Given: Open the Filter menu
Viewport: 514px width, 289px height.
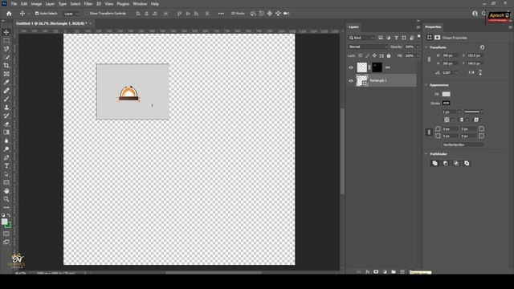Looking at the screenshot, I should click(x=88, y=4).
